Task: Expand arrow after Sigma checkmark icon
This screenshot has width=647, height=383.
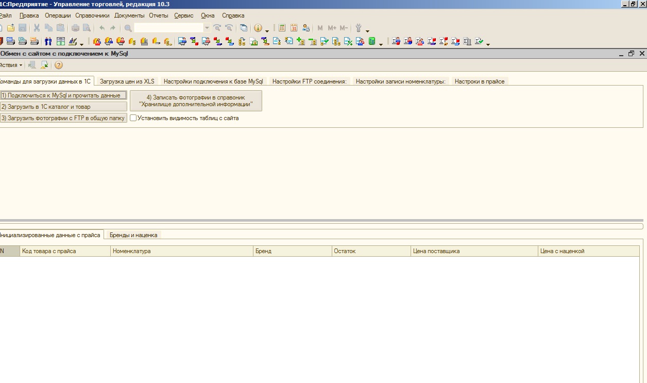Action: tap(488, 44)
